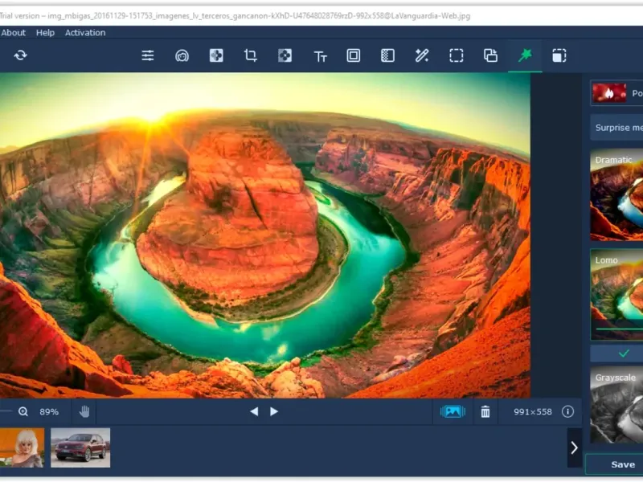Click the dashed selection tool icon

point(457,55)
